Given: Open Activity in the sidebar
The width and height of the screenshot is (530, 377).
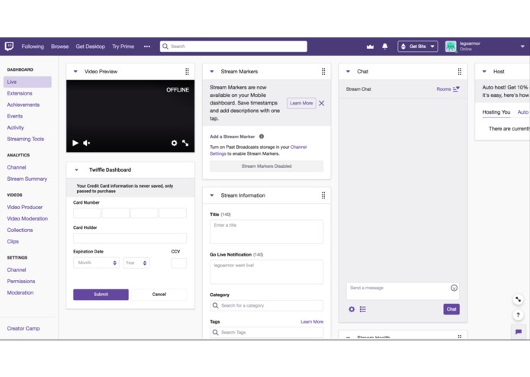Looking at the screenshot, I should coord(15,127).
